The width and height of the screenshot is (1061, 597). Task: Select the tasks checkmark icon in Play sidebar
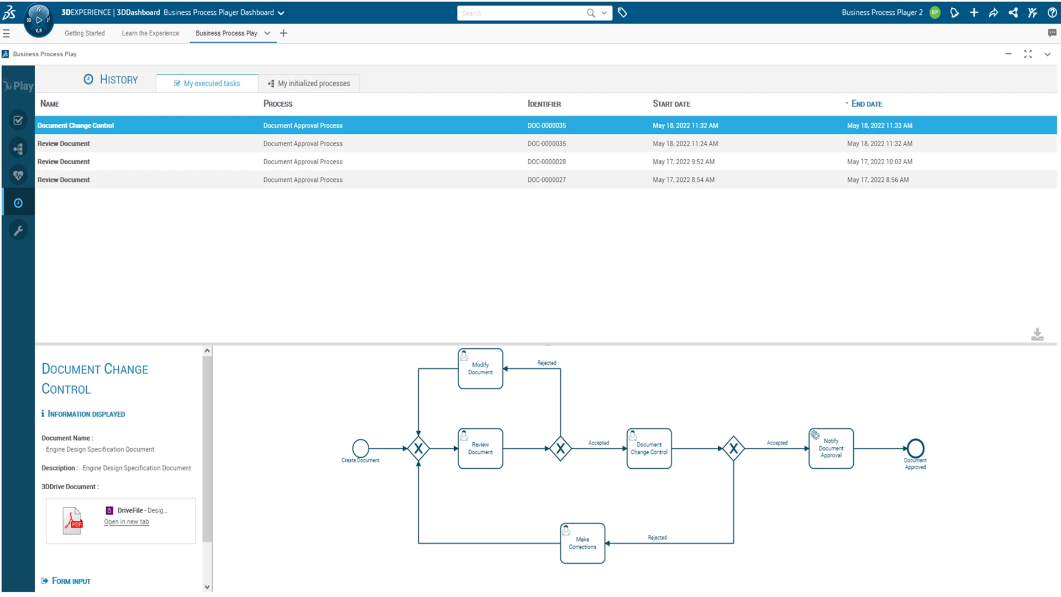[x=18, y=120]
